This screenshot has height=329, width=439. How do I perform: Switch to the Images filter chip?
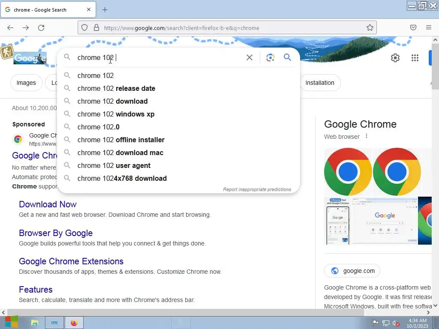26,83
